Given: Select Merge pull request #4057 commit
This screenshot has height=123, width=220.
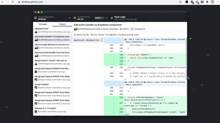Looking at the screenshot, I should point(53,94).
